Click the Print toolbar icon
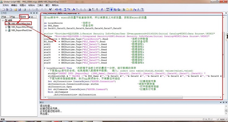Screen dimensions: 228x122 (24, 10)
